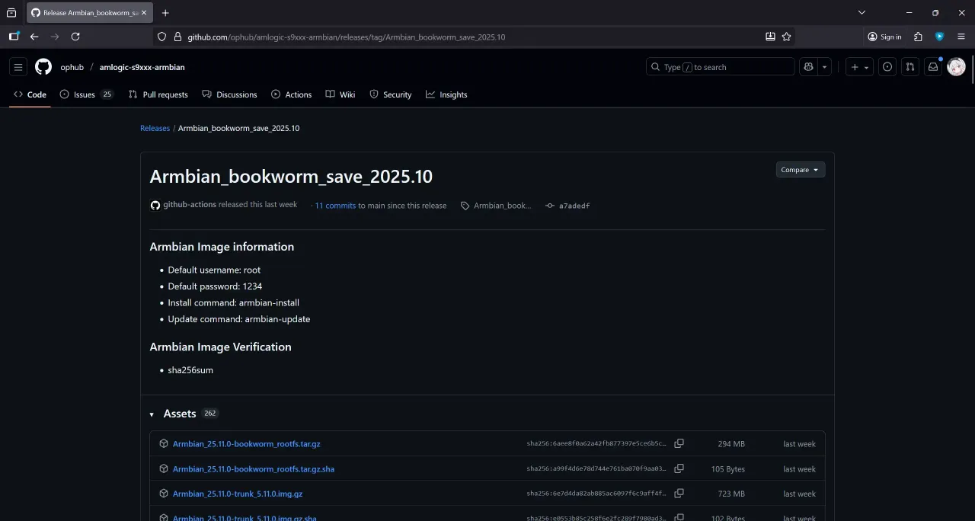This screenshot has width=975, height=521.
Task: Copy SHA256 of bookworm_rootfs.tar.gz.sha
Action: pos(679,468)
